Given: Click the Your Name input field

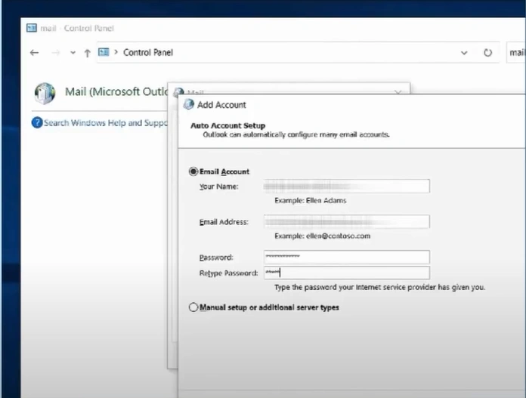Looking at the screenshot, I should [347, 186].
